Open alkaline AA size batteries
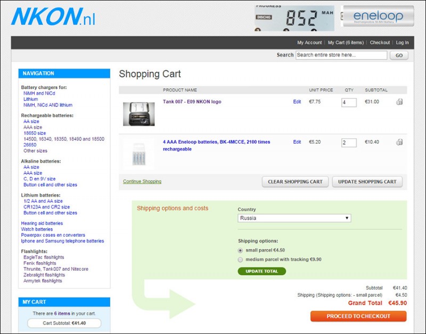The image size is (426, 334). click(31, 167)
